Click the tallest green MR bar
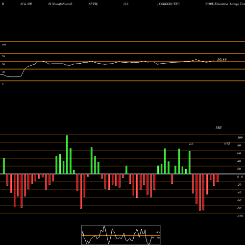 tap(67, 154)
